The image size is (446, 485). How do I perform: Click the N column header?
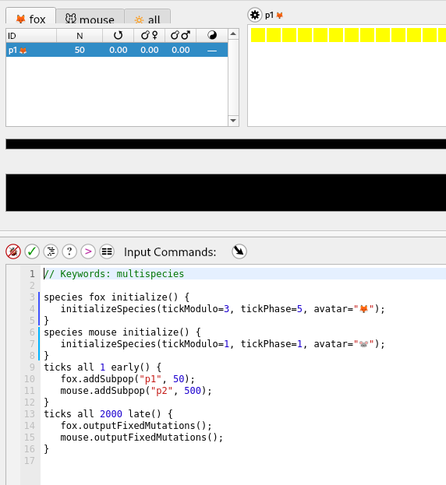click(80, 36)
